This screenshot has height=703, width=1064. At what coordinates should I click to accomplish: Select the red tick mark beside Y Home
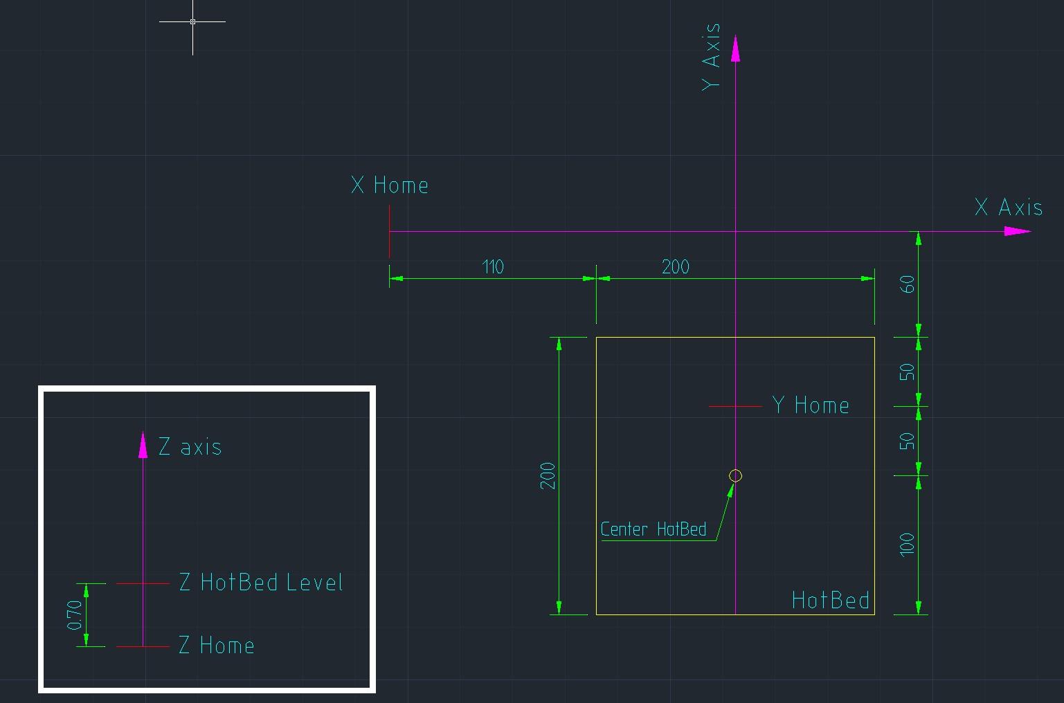click(x=735, y=406)
